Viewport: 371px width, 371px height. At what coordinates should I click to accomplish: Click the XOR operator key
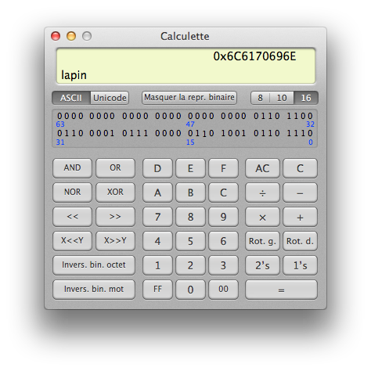click(115, 193)
